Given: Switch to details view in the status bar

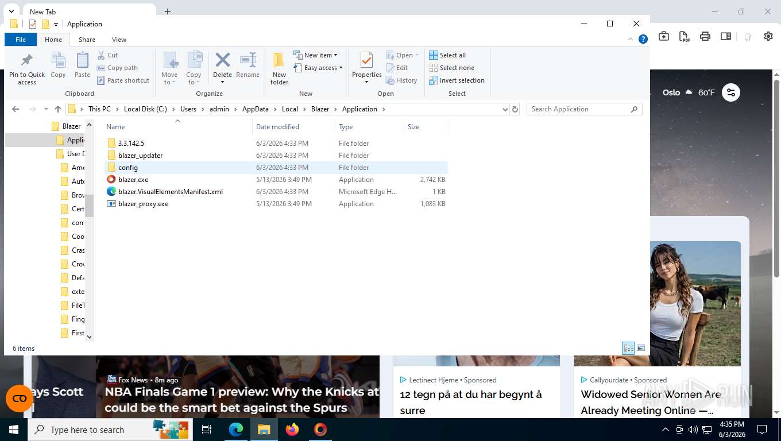Looking at the screenshot, I should [629, 348].
